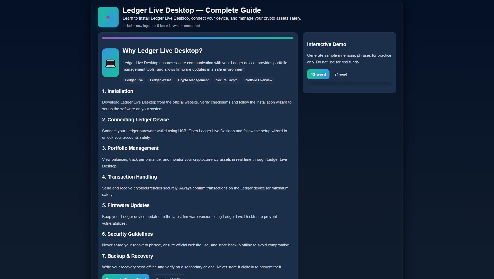The image size is (494, 279).
Task: Click the 1. Installation heading
Action: pos(118,91)
